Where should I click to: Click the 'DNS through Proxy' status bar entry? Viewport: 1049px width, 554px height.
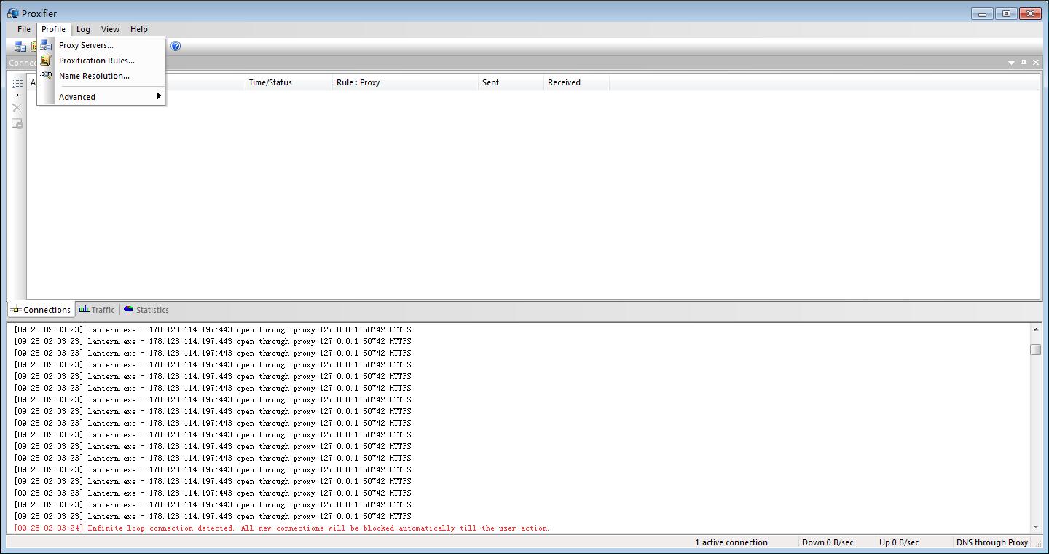click(x=991, y=542)
